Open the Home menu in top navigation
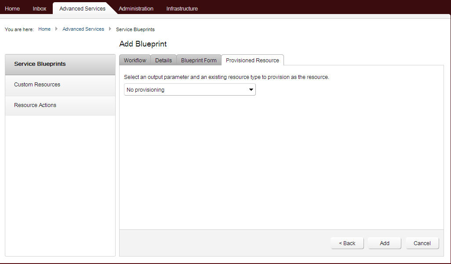This screenshot has width=451, height=264. tap(12, 8)
